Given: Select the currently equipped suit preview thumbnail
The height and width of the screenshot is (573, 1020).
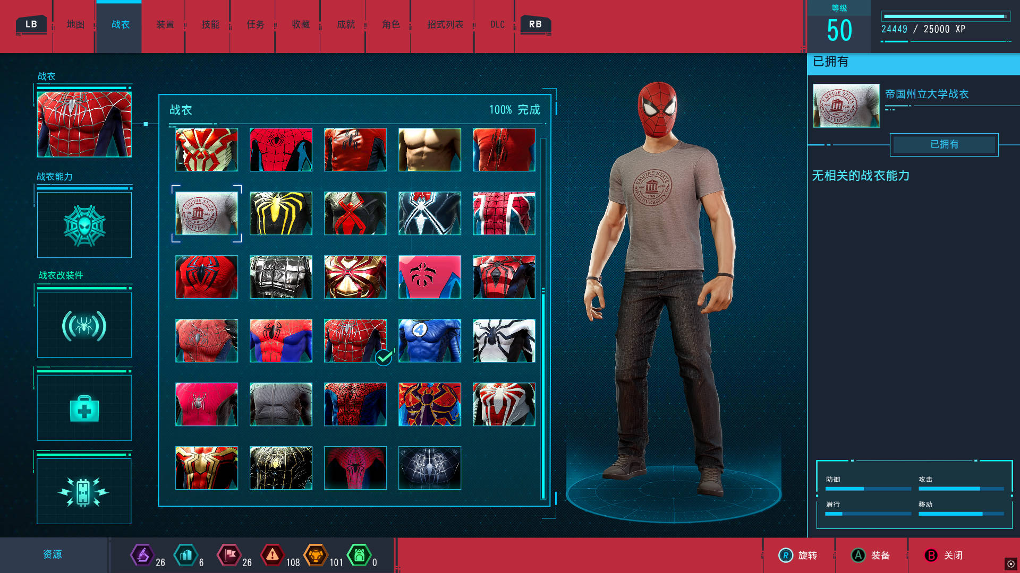Looking at the screenshot, I should coord(84,125).
